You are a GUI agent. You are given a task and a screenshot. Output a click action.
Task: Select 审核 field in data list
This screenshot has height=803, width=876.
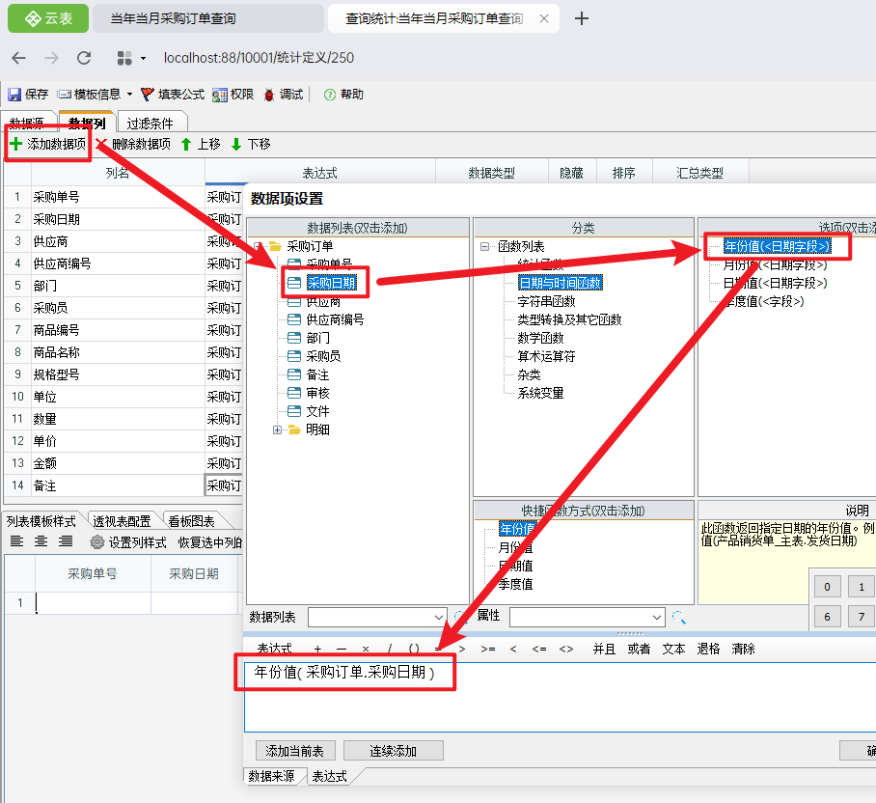point(317,394)
